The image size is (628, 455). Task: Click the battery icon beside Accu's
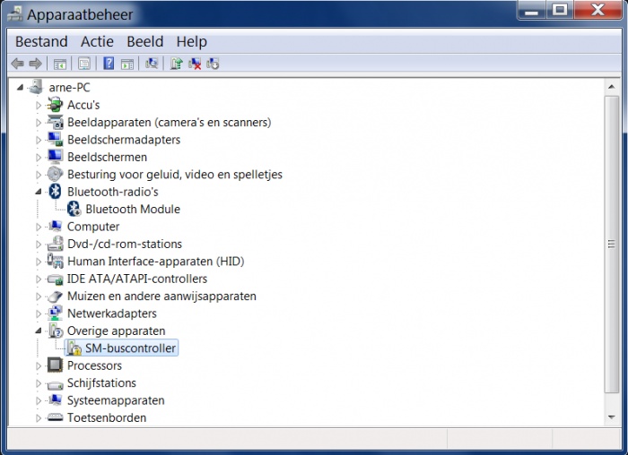tap(55, 105)
